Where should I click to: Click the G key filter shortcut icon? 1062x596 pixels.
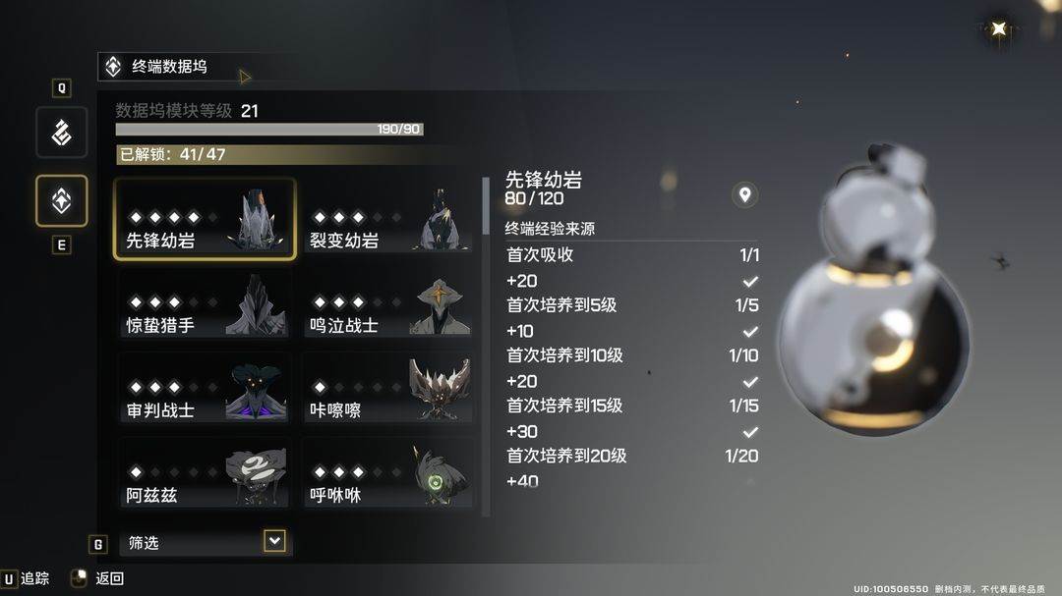point(98,544)
